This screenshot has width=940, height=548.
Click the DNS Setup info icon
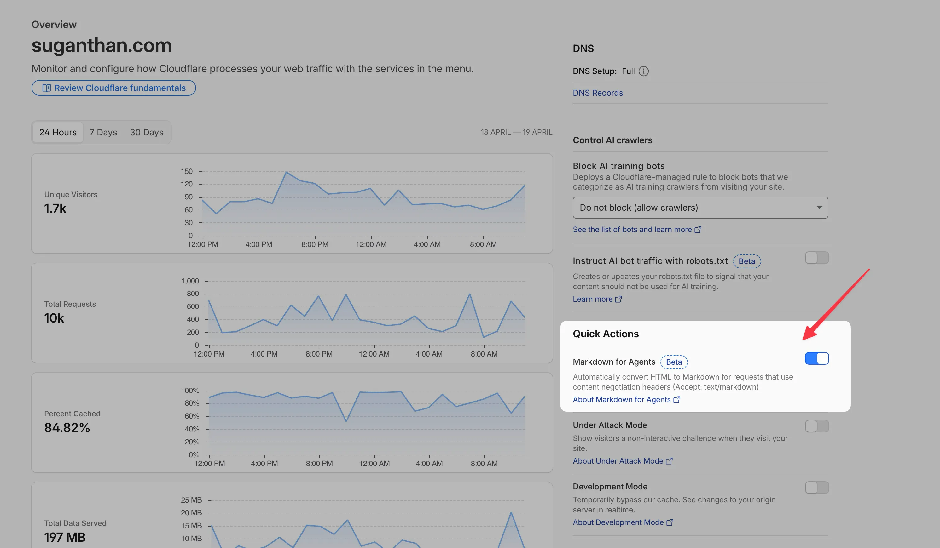click(643, 71)
